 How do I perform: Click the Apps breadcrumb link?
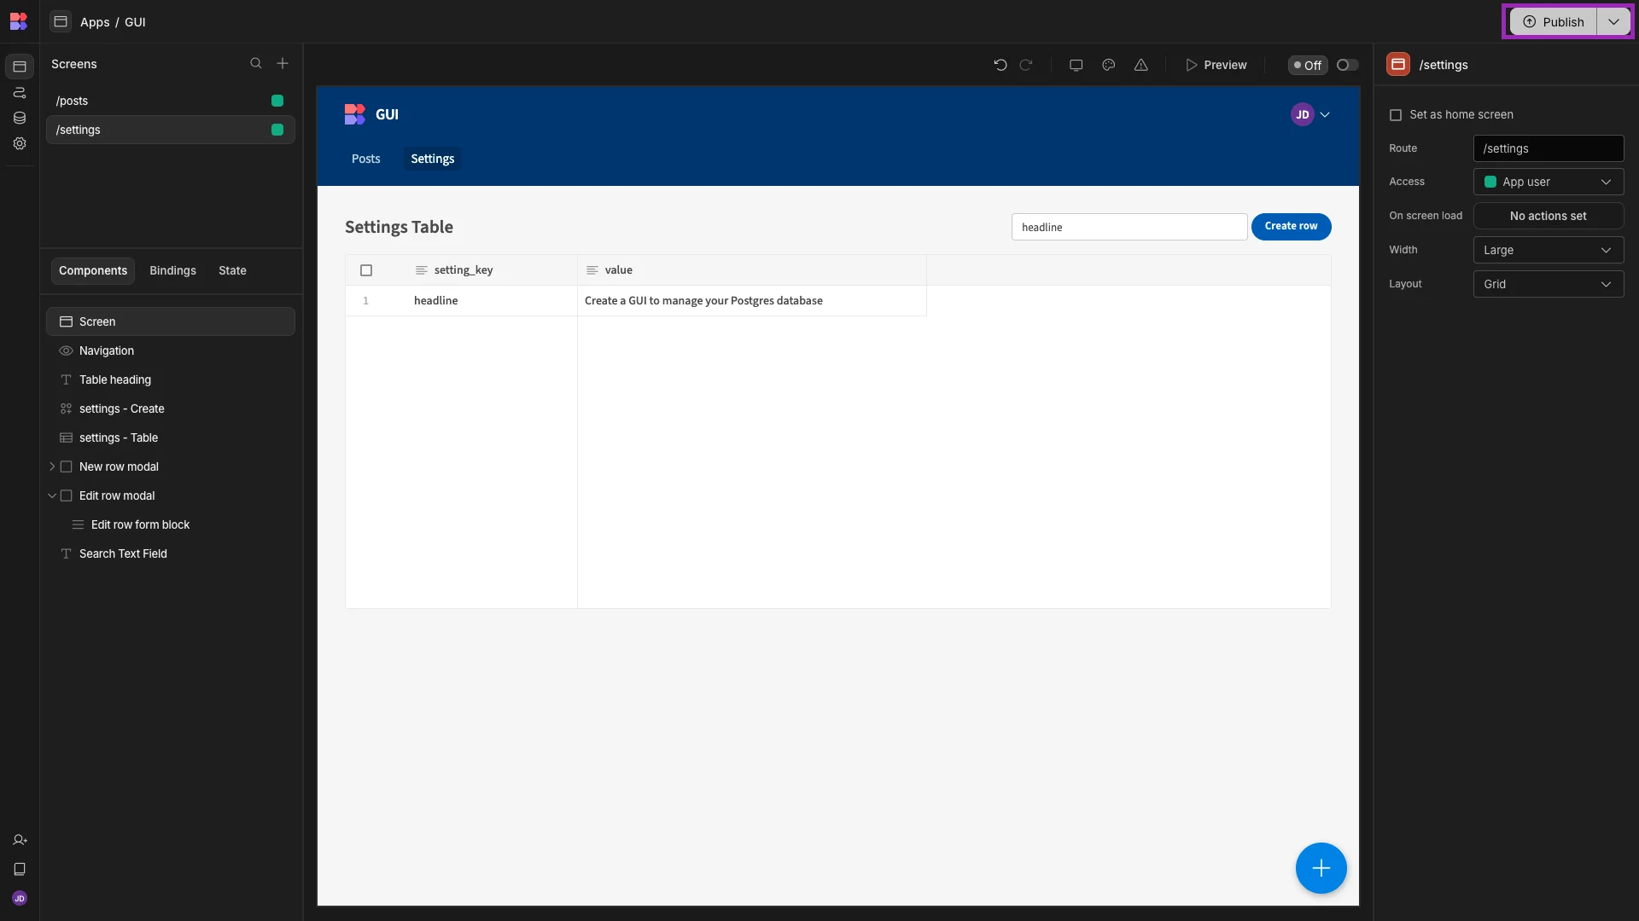point(95,21)
